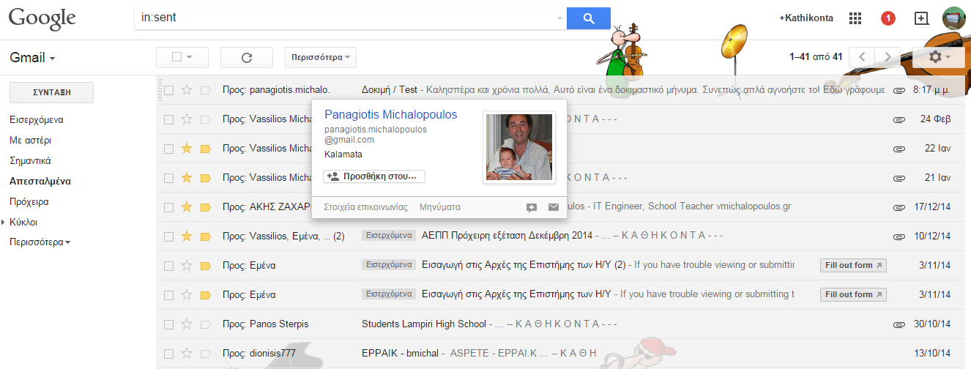Viewport: 971px width, 369px height.
Task: Select the ΑΚΗΣ ΖΑΧΑΡ email checkbox
Action: pyautogui.click(x=168, y=207)
